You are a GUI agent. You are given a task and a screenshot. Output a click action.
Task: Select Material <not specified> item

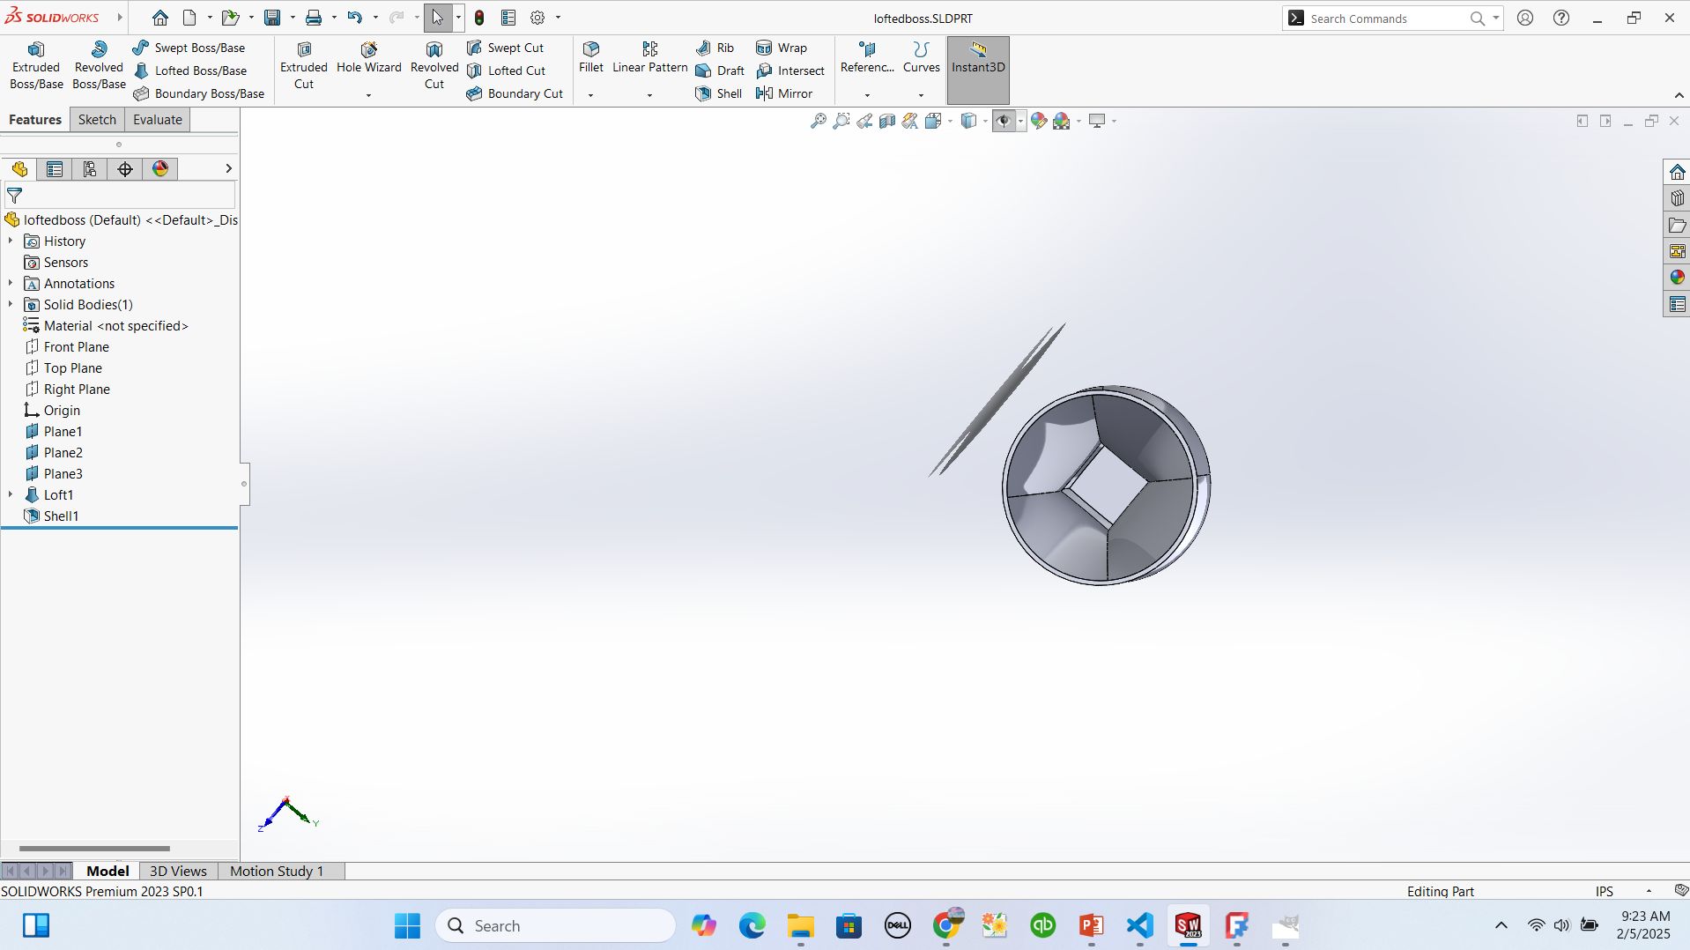[106, 326]
